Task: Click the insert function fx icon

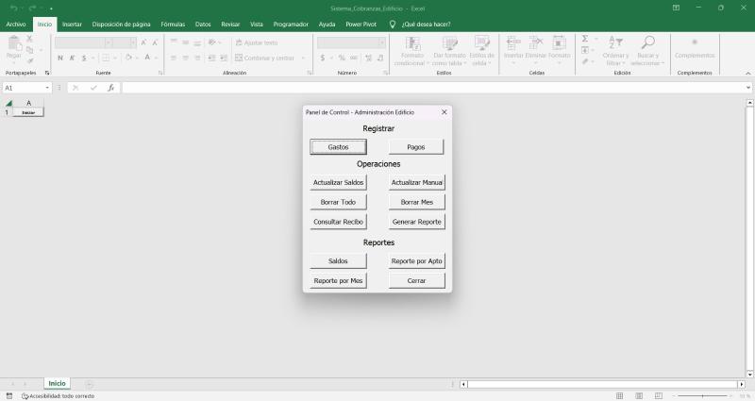Action: tap(110, 88)
